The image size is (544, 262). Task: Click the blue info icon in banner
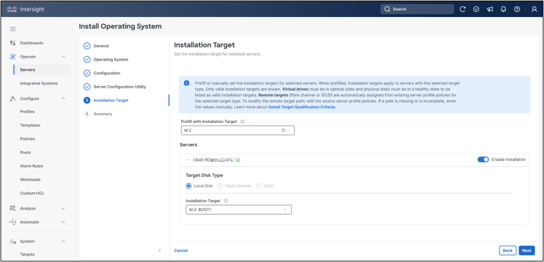point(186,83)
